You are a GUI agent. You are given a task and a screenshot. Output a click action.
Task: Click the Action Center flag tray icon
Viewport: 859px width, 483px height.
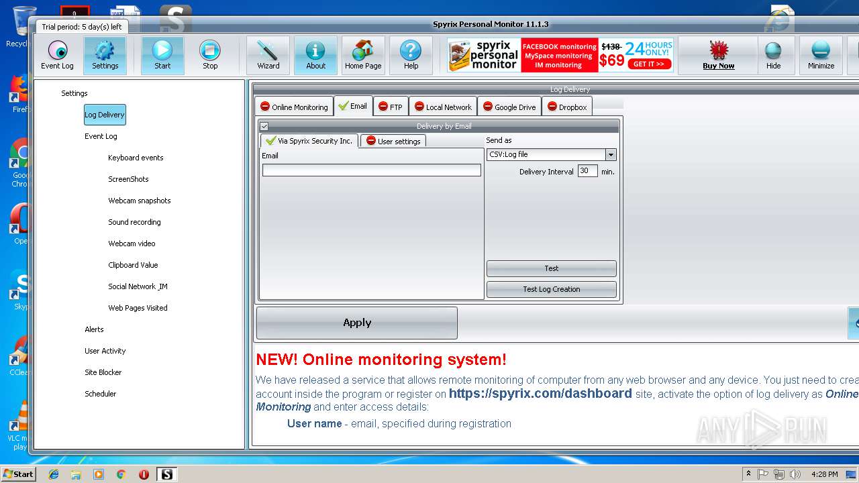[763, 474]
